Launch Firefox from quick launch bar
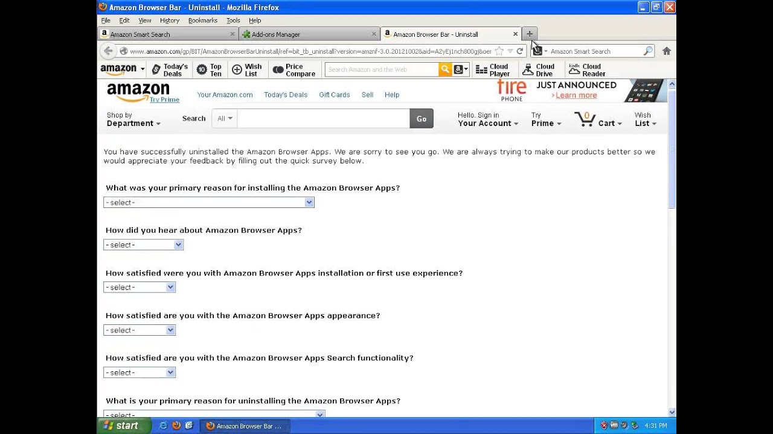 (176, 426)
